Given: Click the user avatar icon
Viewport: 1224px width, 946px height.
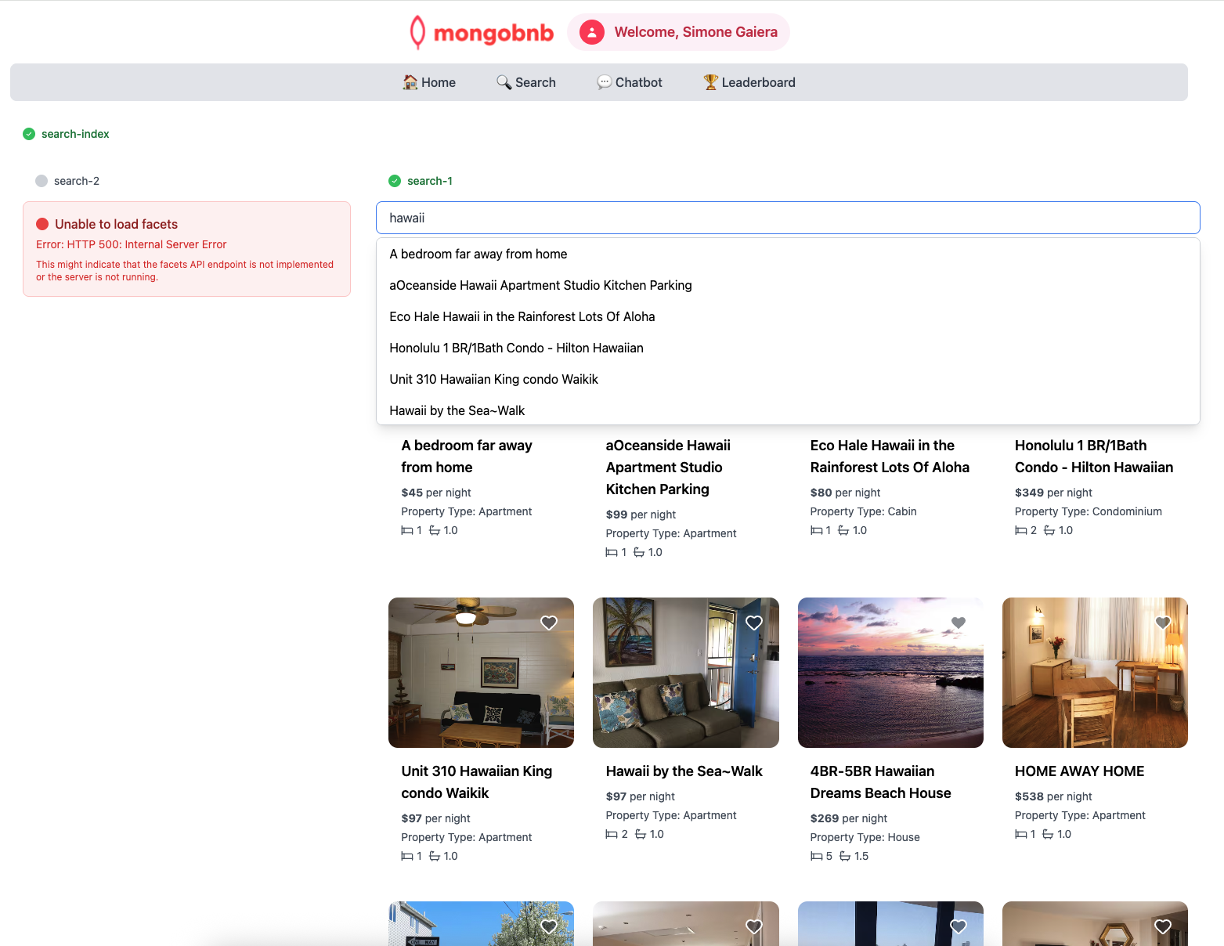Looking at the screenshot, I should click(592, 32).
